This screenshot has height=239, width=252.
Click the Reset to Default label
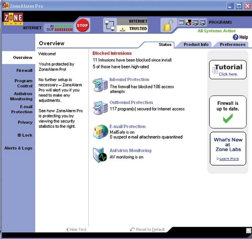click(x=150, y=229)
